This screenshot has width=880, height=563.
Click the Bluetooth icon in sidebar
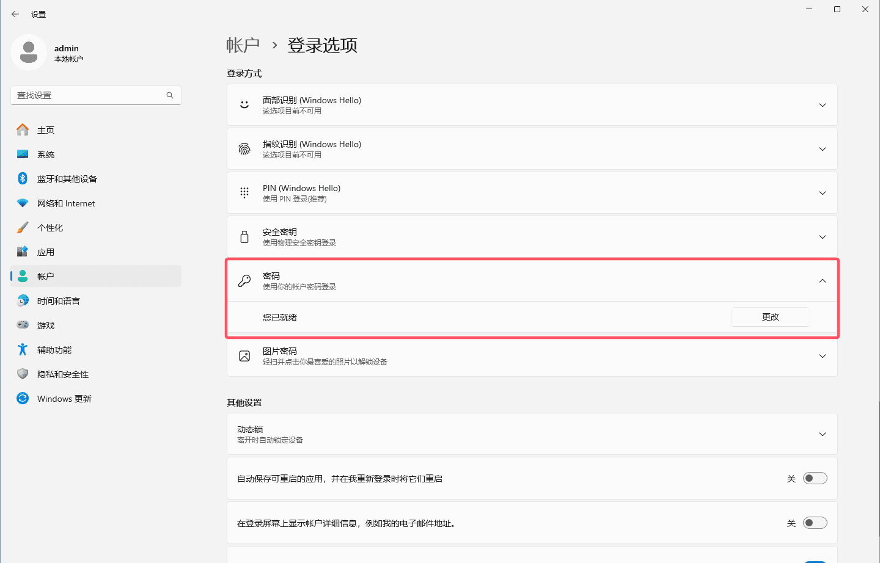coord(23,178)
